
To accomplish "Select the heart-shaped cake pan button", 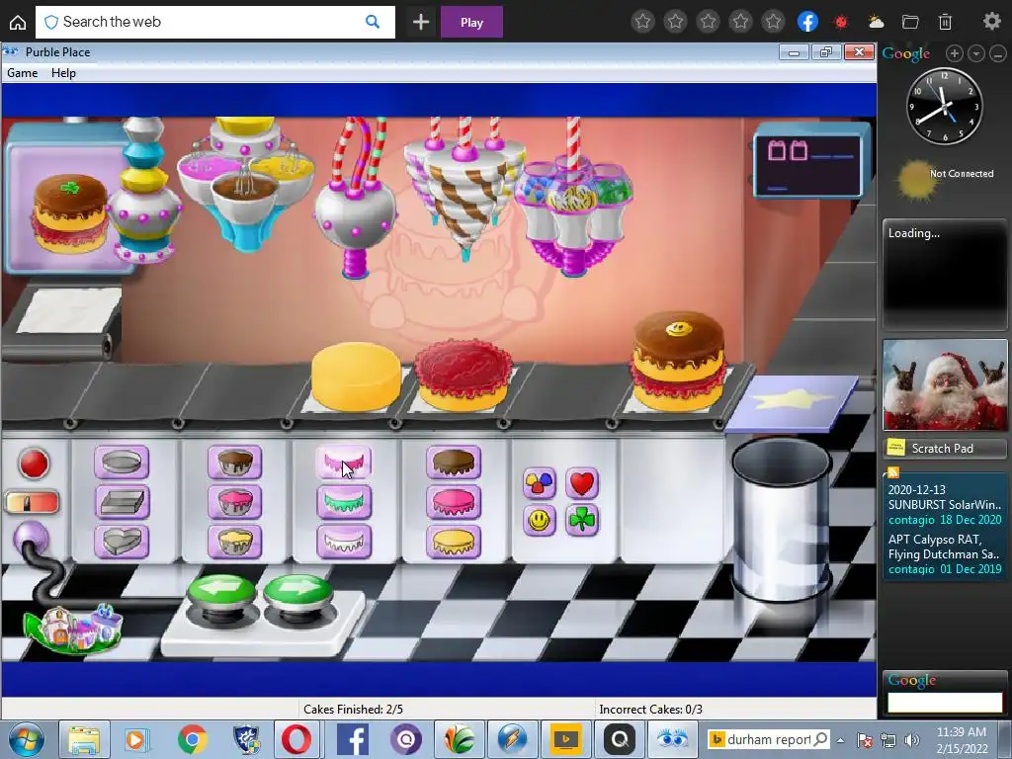I will pos(122,542).
